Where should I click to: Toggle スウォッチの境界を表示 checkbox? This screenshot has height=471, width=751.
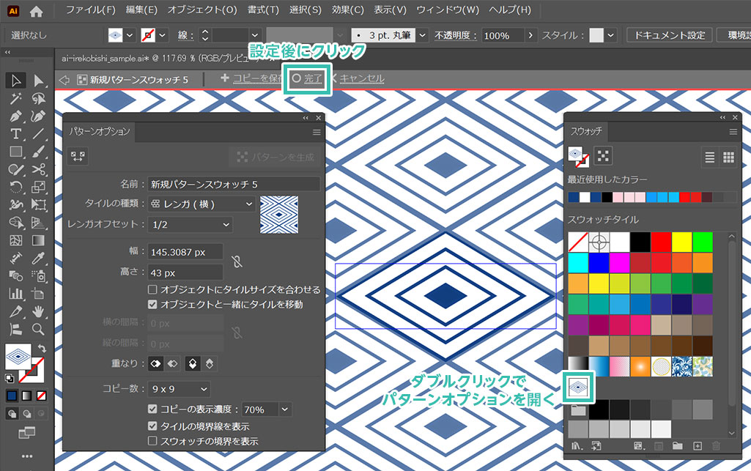(152, 441)
